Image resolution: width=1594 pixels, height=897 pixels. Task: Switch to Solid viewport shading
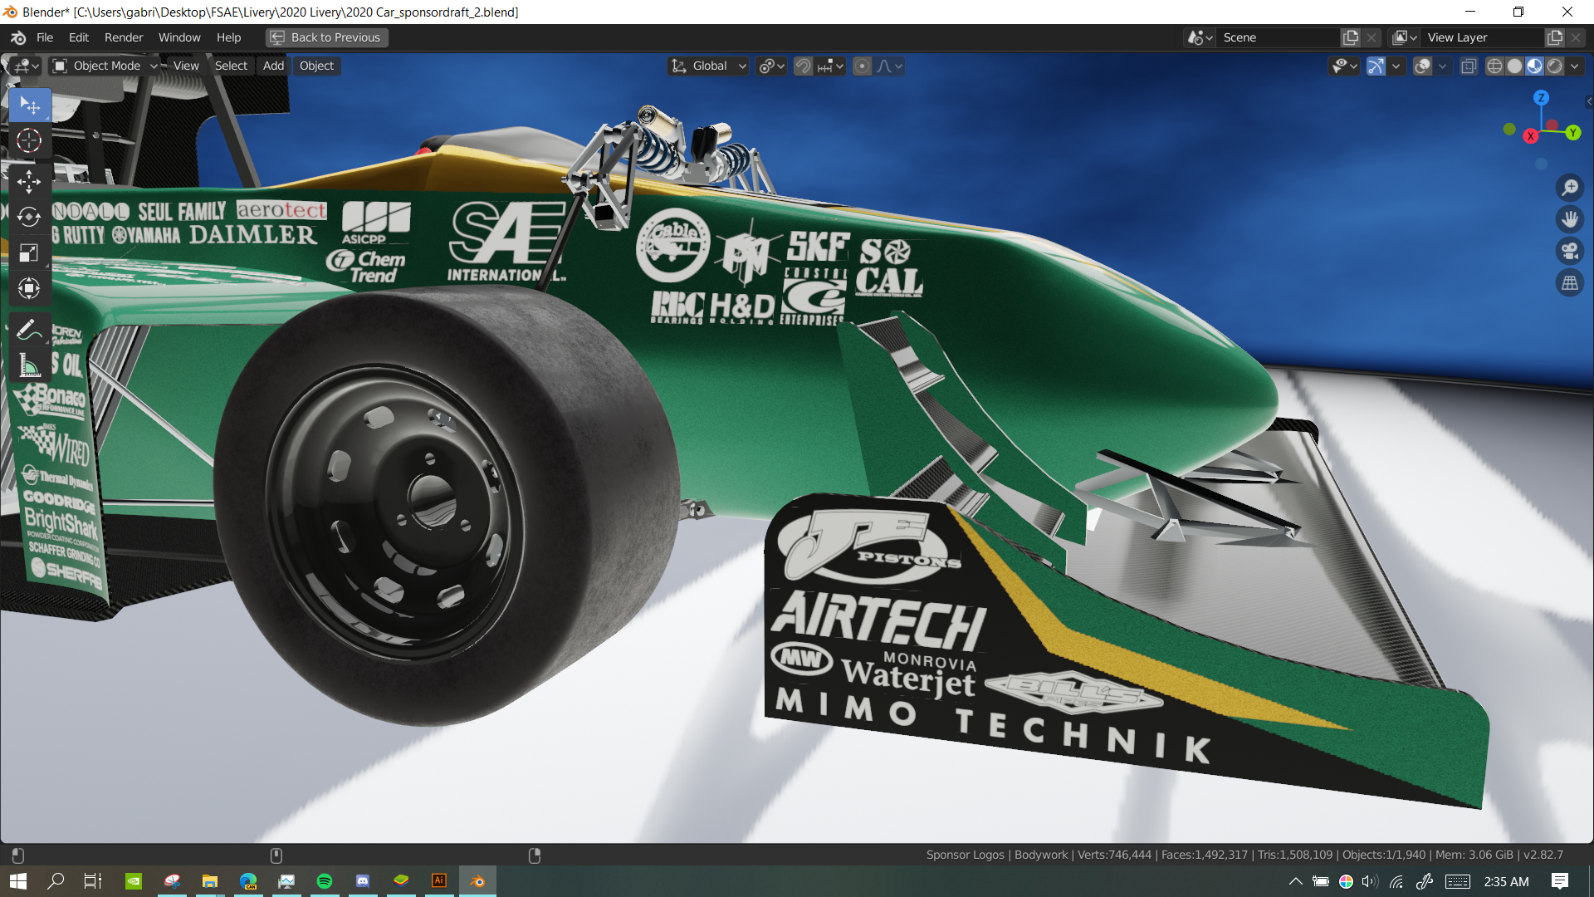pos(1514,66)
